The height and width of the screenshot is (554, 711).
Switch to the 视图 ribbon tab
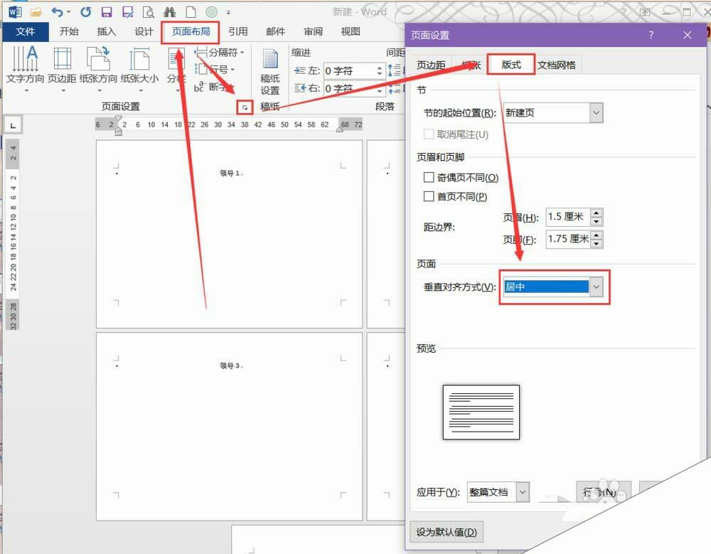pos(351,31)
